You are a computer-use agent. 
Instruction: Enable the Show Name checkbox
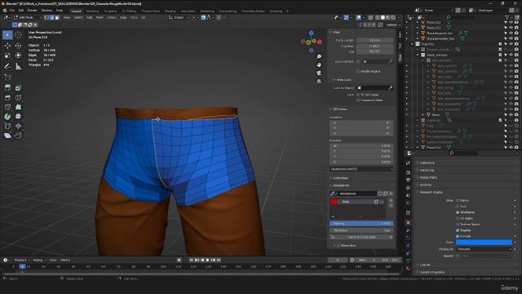tap(458, 200)
